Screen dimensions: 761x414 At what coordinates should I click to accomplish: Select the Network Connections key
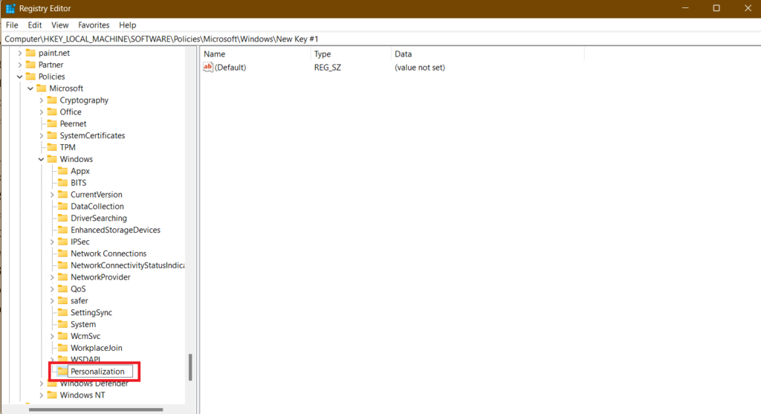109,253
